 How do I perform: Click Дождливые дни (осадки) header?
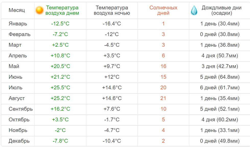point(221,10)
